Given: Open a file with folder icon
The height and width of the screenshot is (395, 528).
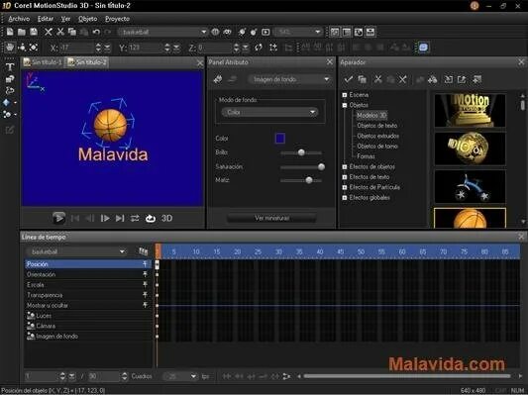Looking at the screenshot, I should tap(22, 32).
